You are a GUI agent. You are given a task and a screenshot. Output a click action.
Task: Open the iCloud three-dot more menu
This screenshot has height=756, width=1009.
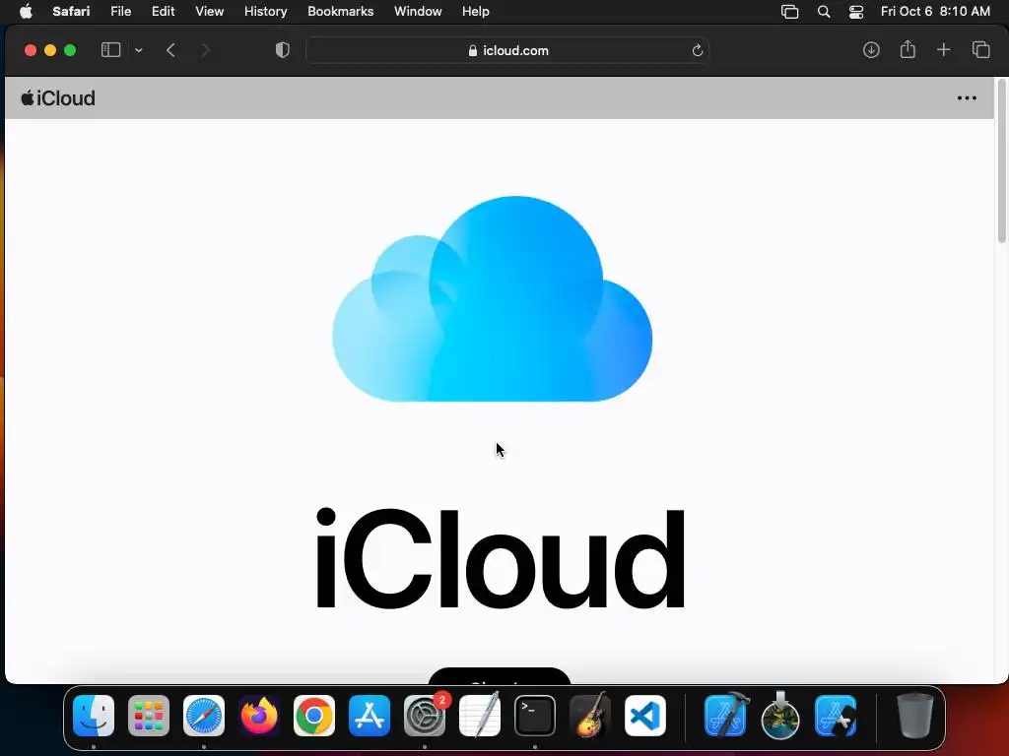pyautogui.click(x=967, y=98)
